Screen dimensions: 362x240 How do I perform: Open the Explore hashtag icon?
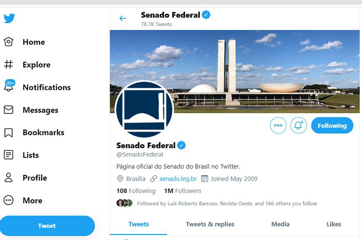click(8, 64)
